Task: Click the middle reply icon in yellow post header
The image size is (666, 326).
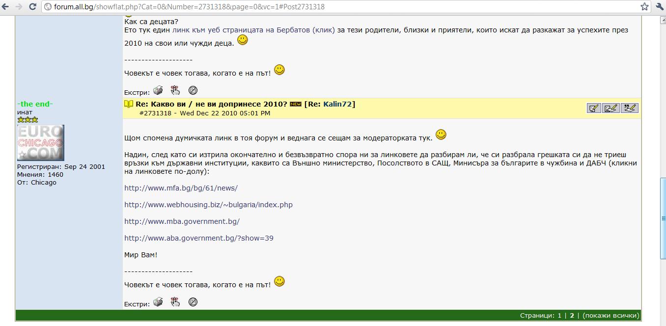Action: pyautogui.click(x=610, y=108)
